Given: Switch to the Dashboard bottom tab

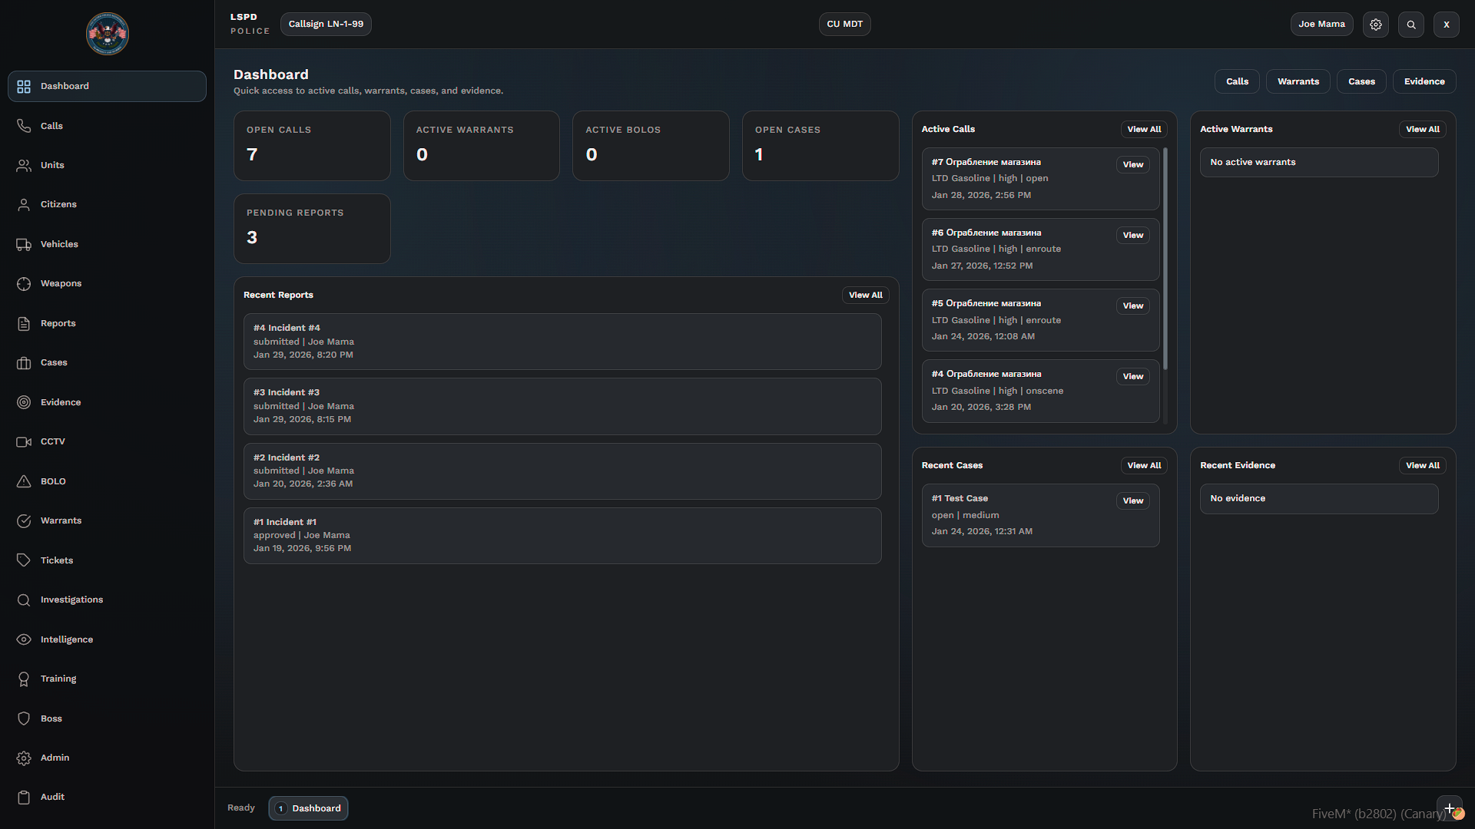Looking at the screenshot, I should pos(308,808).
